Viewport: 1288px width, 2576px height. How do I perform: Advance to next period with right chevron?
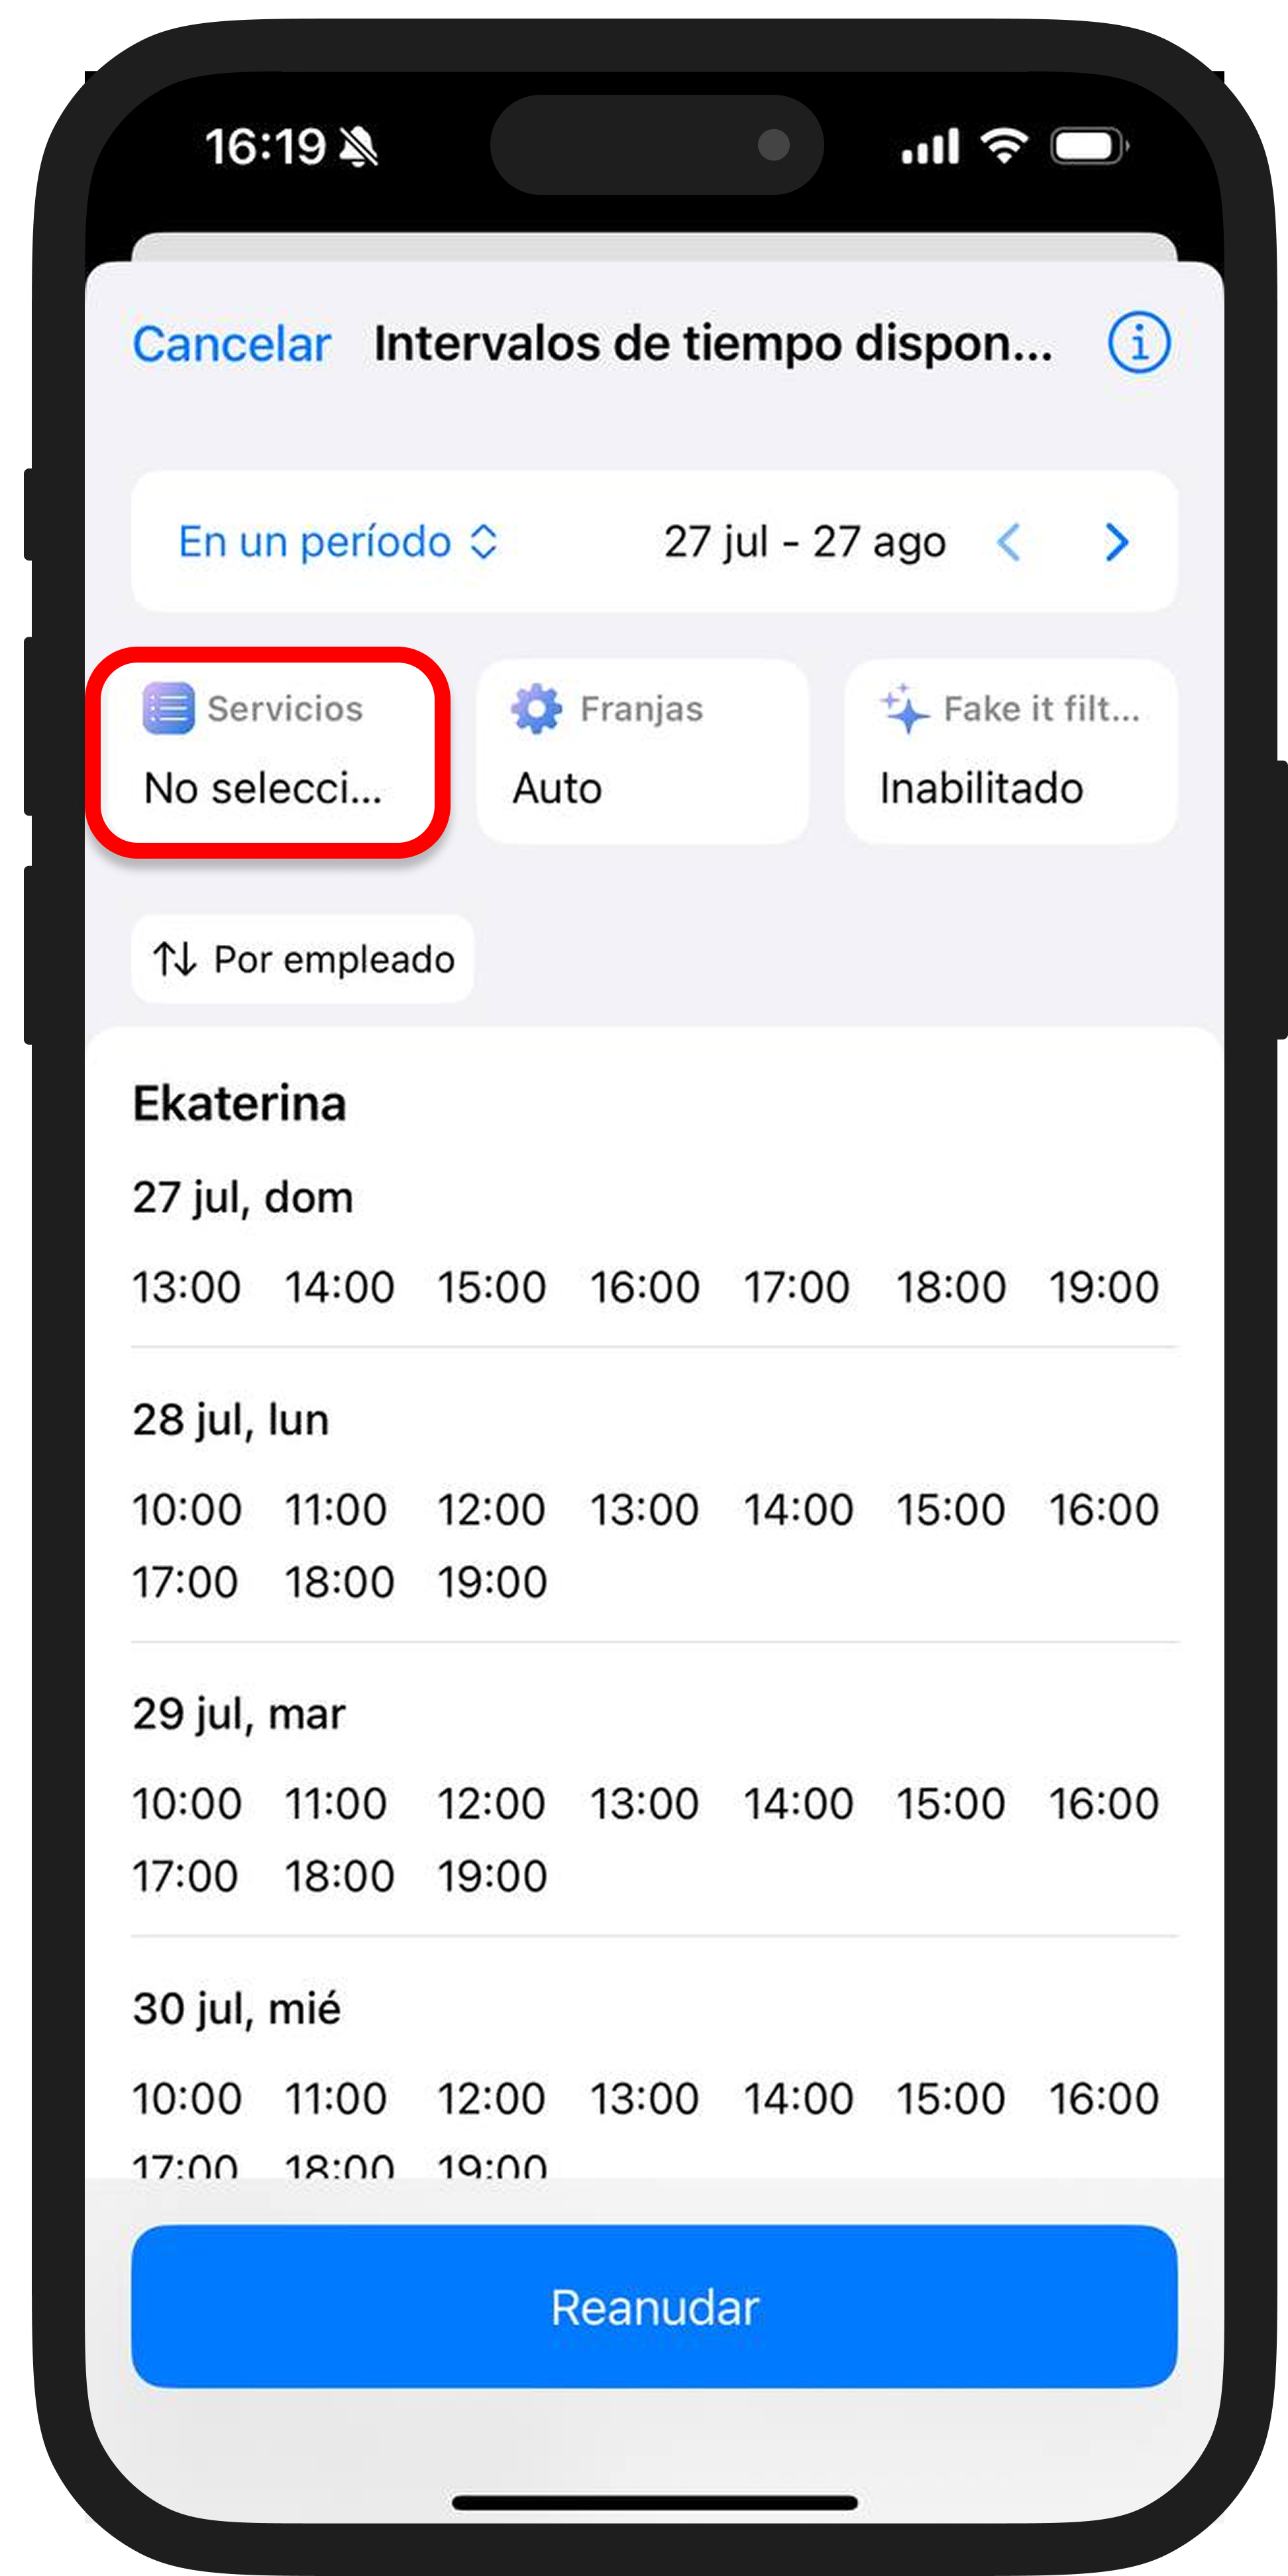(1117, 542)
